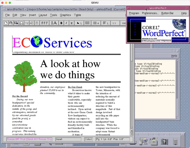
Task: Open Help menu in the terminal window
Action: (174, 56)
